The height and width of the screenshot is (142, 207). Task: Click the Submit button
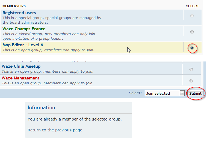[x=195, y=93]
